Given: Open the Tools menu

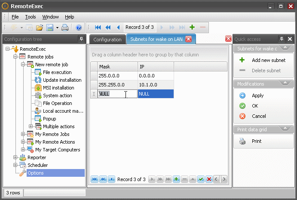Looking at the screenshot, I should click(31, 17).
